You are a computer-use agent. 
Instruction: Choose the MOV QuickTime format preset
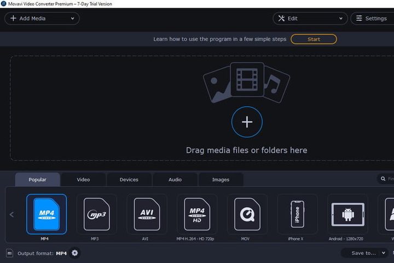[247, 214]
